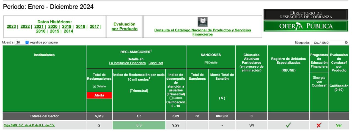Screen dimensions: 352x133
Task: Click the 0.3 reclamación index cell
Action: [x=139, y=125]
